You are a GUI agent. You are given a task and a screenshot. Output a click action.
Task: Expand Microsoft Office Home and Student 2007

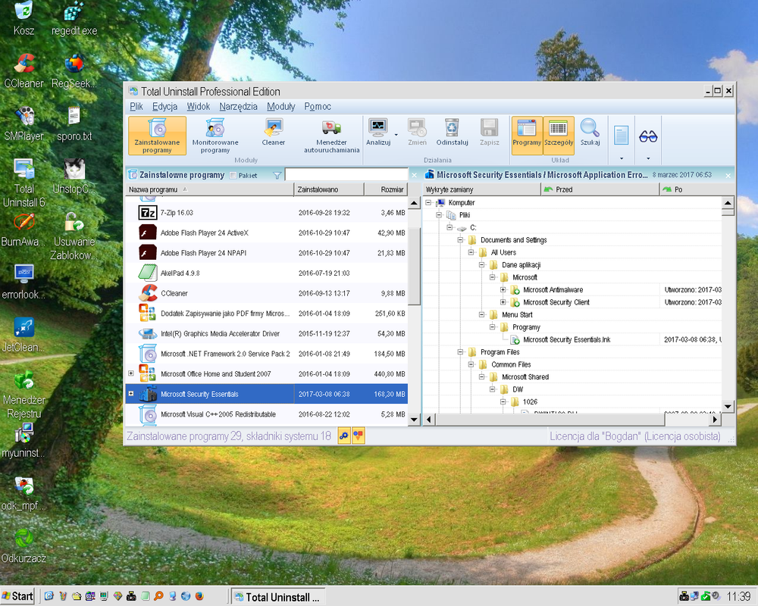(131, 373)
